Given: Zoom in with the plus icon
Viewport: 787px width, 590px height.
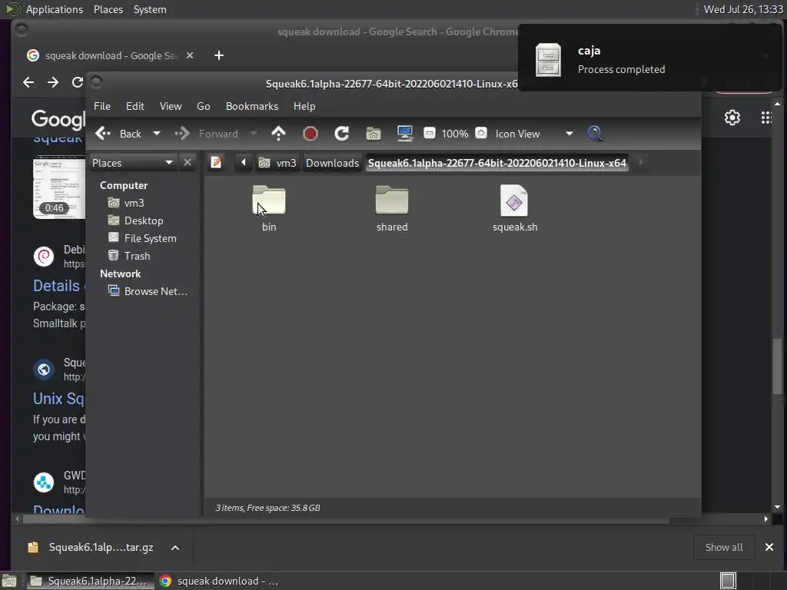Looking at the screenshot, I should pos(481,133).
